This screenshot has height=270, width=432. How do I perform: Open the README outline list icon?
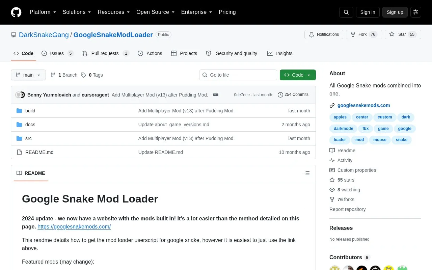307,173
